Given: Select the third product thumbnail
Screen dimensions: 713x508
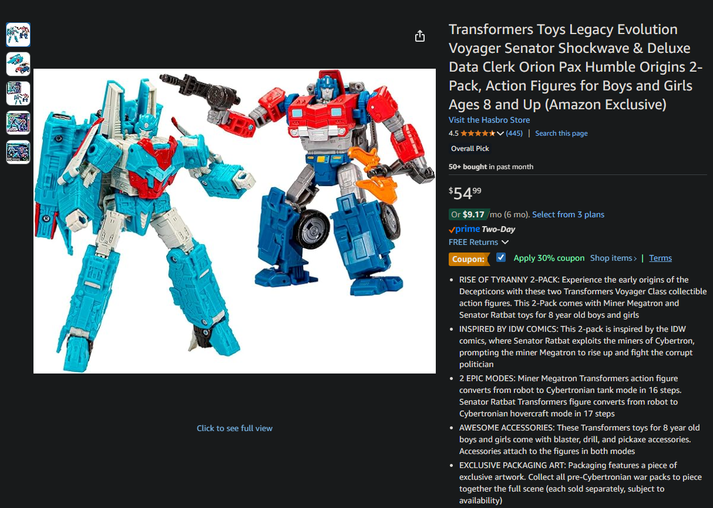Looking at the screenshot, I should click(18, 93).
